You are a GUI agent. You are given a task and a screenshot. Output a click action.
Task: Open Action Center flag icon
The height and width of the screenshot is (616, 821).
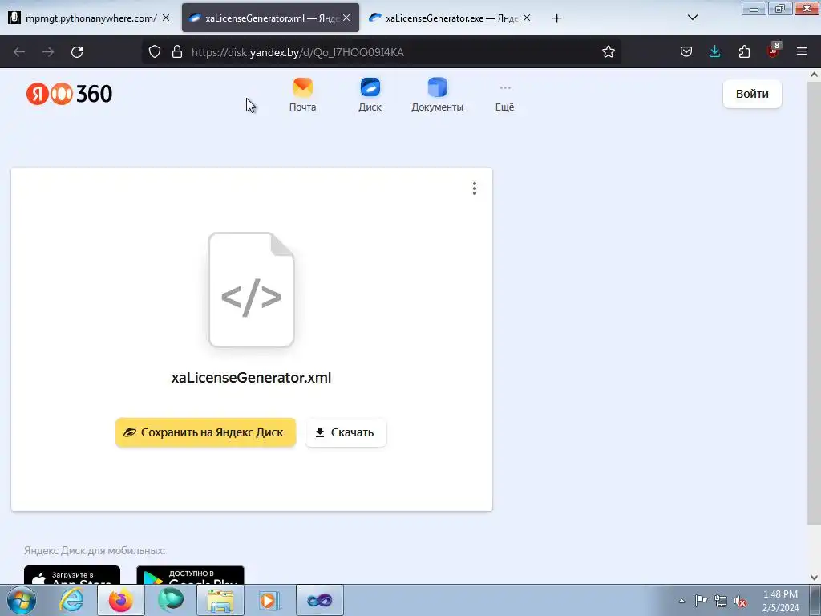tap(701, 601)
